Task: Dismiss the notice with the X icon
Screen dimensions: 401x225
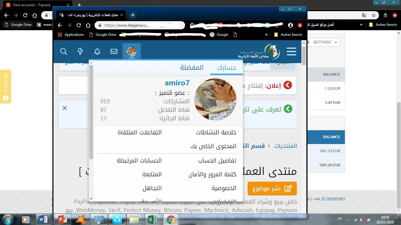Action: pos(65,108)
